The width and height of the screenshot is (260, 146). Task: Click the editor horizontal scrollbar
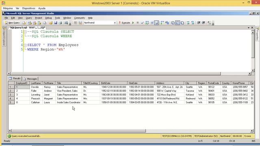tap(116, 73)
